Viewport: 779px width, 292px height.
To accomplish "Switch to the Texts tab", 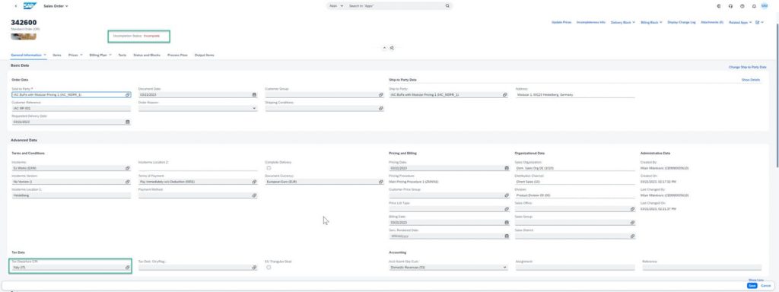I will (x=122, y=55).
